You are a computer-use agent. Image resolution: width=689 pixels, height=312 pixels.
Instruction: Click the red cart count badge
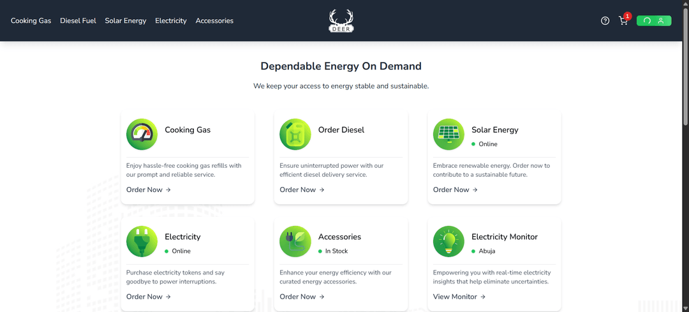[x=628, y=16]
